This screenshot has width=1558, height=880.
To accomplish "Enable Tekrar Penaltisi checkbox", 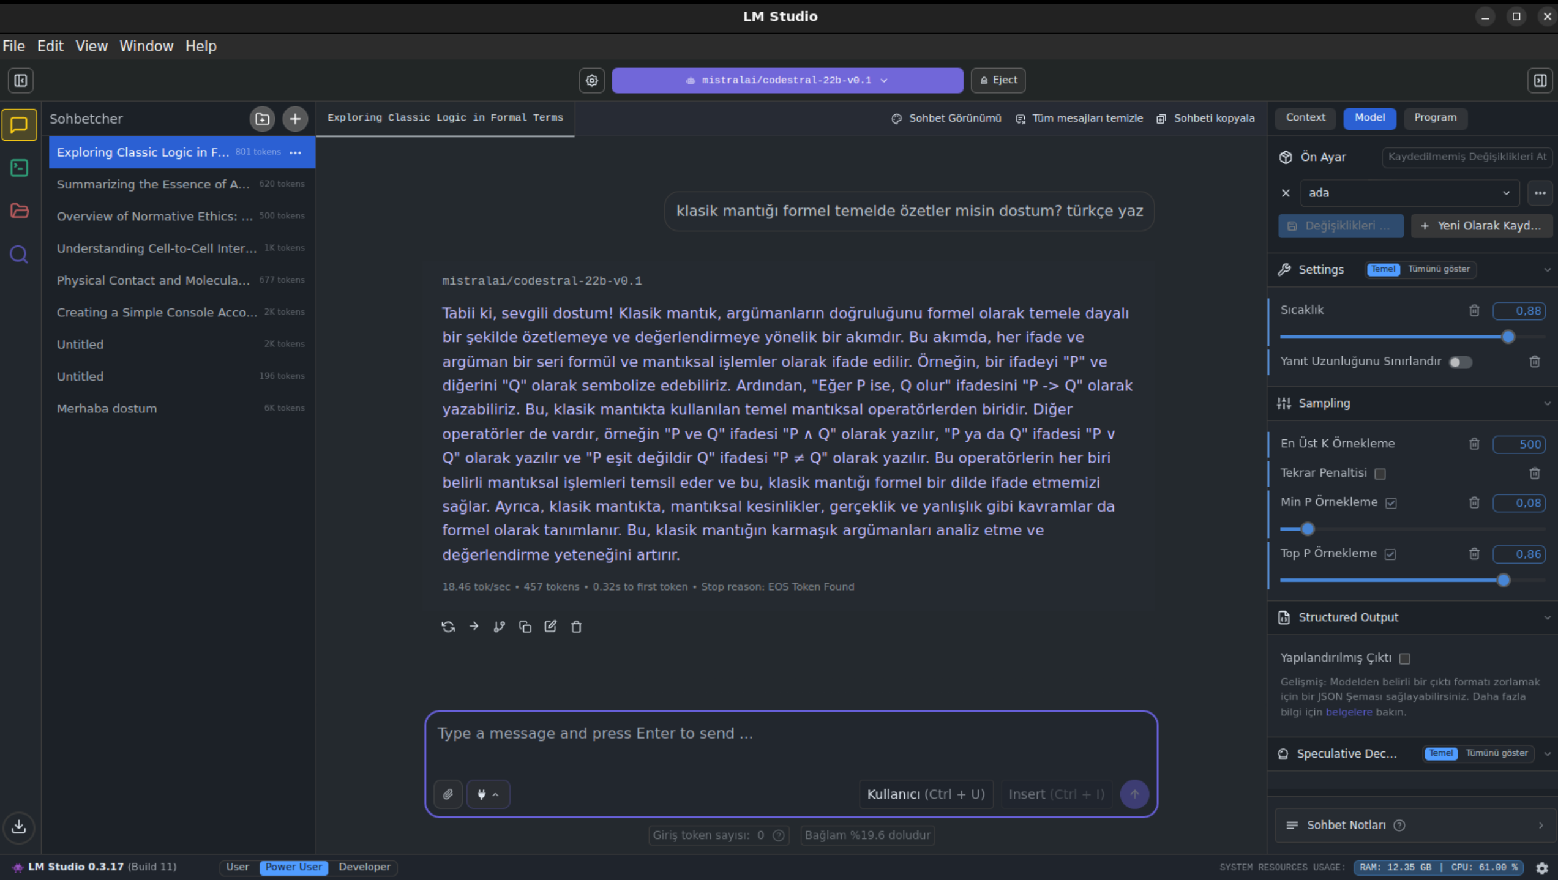I will tap(1380, 474).
